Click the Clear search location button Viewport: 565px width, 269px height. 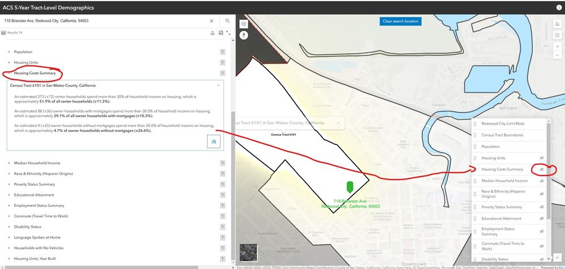click(x=400, y=22)
